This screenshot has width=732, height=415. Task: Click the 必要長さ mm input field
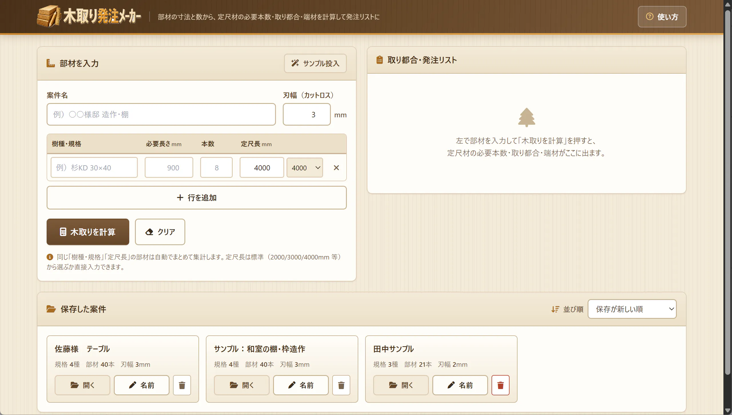tap(169, 168)
